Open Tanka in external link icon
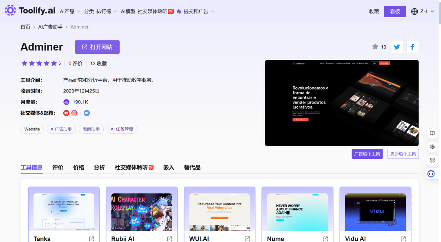Image resolution: width=441 pixels, height=242 pixels. coord(91,239)
